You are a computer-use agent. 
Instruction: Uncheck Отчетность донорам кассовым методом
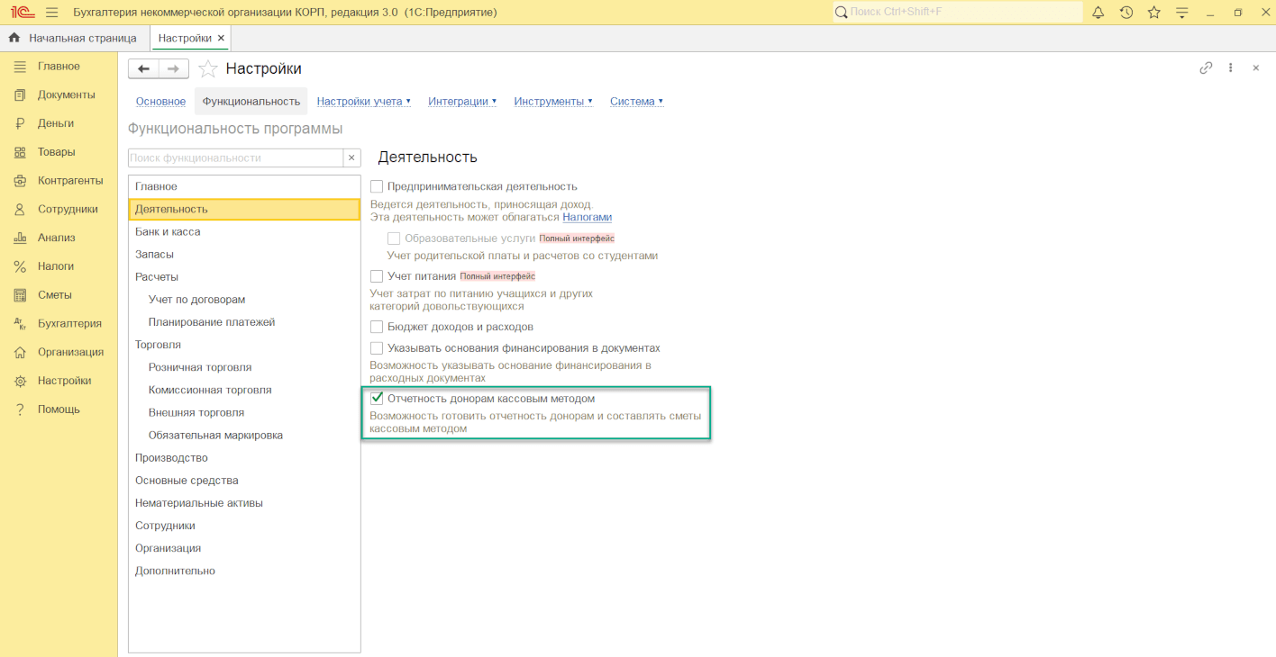tap(377, 399)
